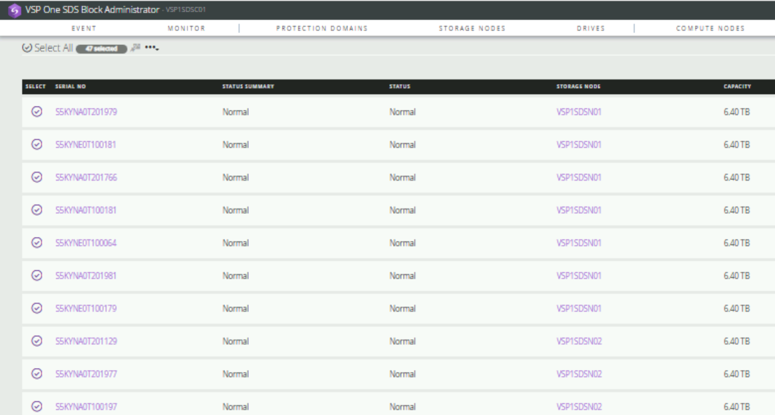775x415 pixels.
Task: Click the VSP1SDSC01 cluster name in title
Action: tap(185, 10)
